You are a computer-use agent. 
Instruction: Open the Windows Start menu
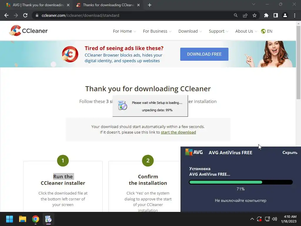coord(9,219)
